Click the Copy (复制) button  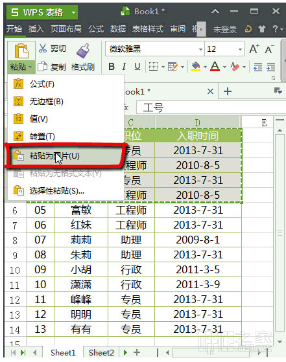(x=52, y=67)
